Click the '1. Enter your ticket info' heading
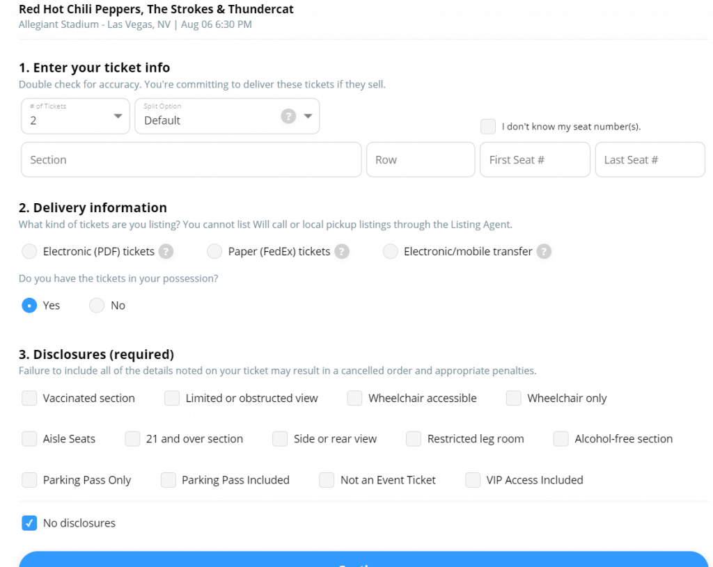 tap(94, 67)
